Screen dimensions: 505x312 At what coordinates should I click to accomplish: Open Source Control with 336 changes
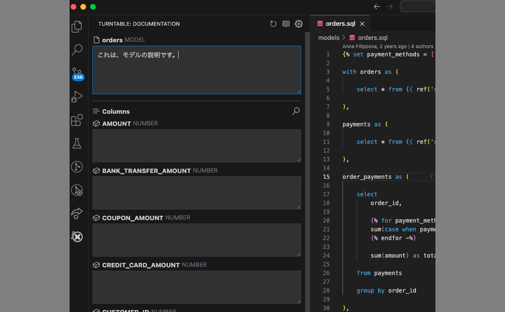pyautogui.click(x=77, y=74)
